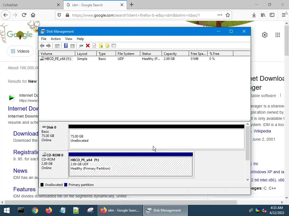
Task: Open the Help menu in Disk Management
Action: click(x=80, y=39)
